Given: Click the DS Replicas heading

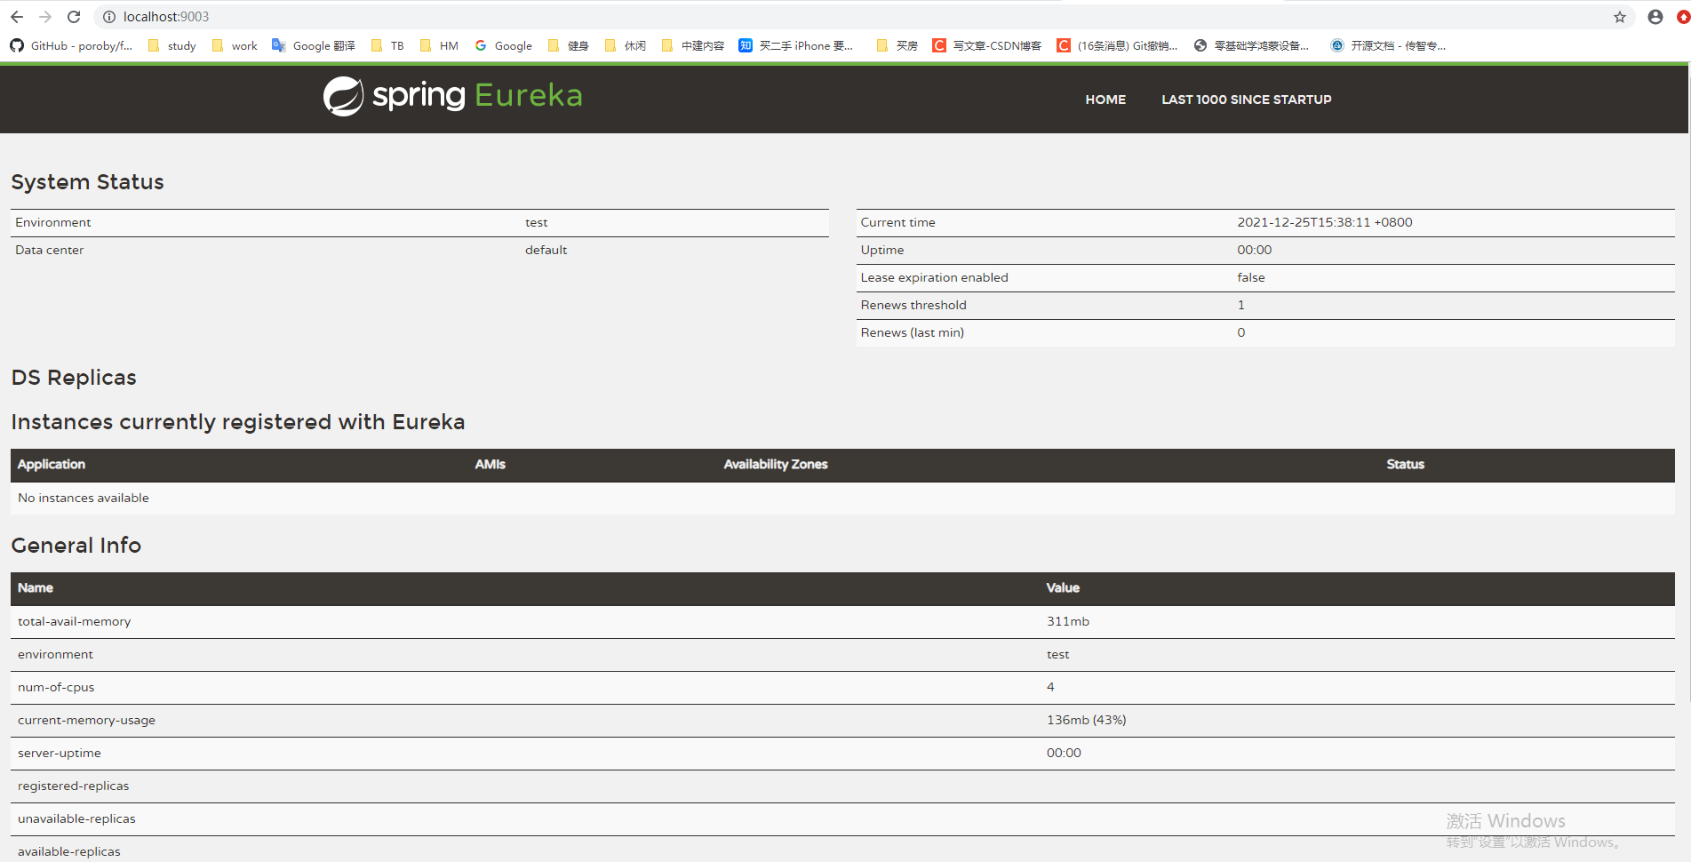Looking at the screenshot, I should point(74,377).
